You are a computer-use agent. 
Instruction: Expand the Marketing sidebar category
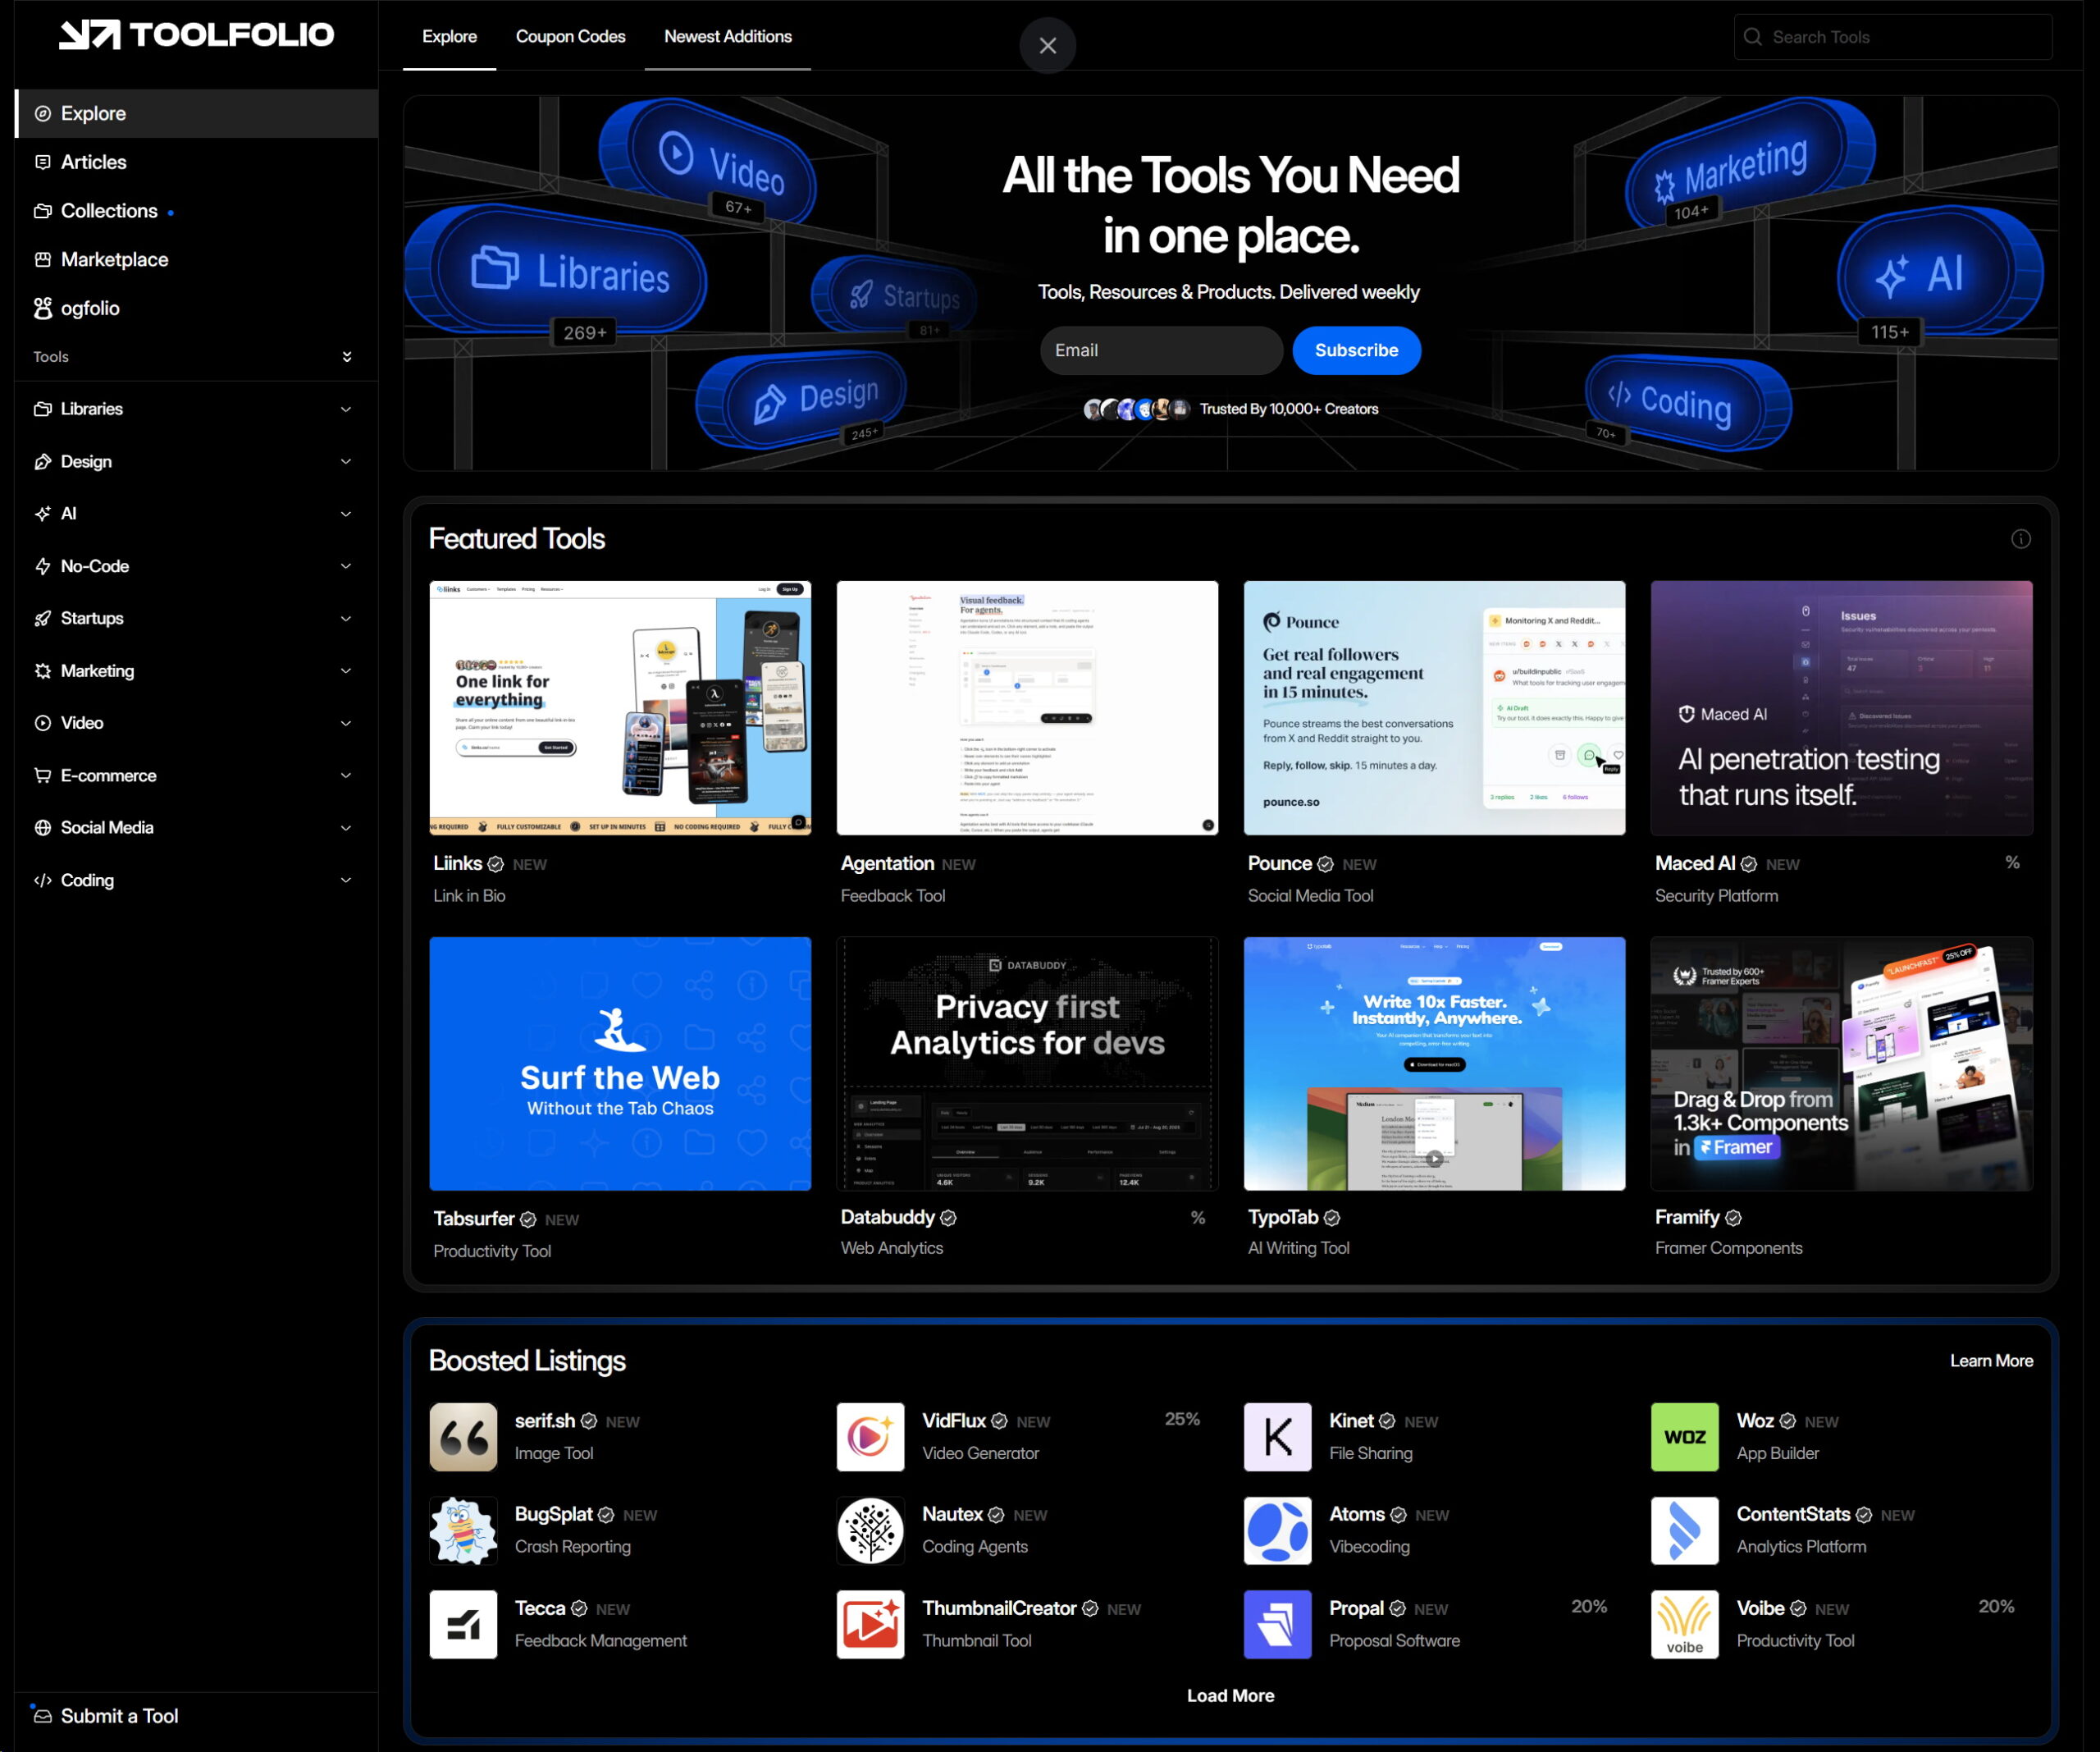click(x=346, y=671)
